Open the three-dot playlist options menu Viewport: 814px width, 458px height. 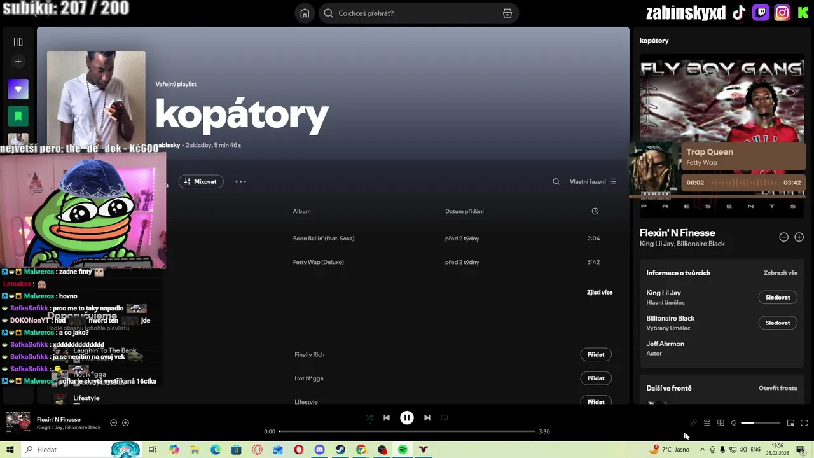tap(240, 181)
